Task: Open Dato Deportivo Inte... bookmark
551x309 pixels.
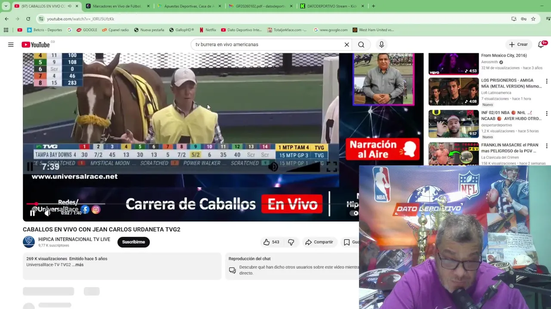Action: 241,30
